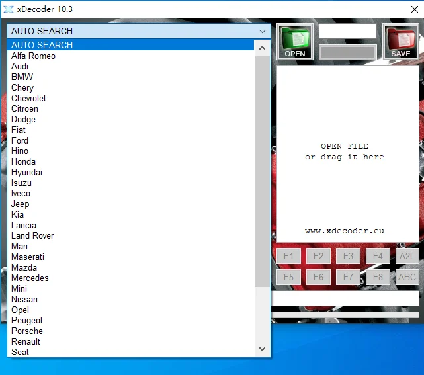
Task: Click the white text field below F5 row
Action: (345, 298)
